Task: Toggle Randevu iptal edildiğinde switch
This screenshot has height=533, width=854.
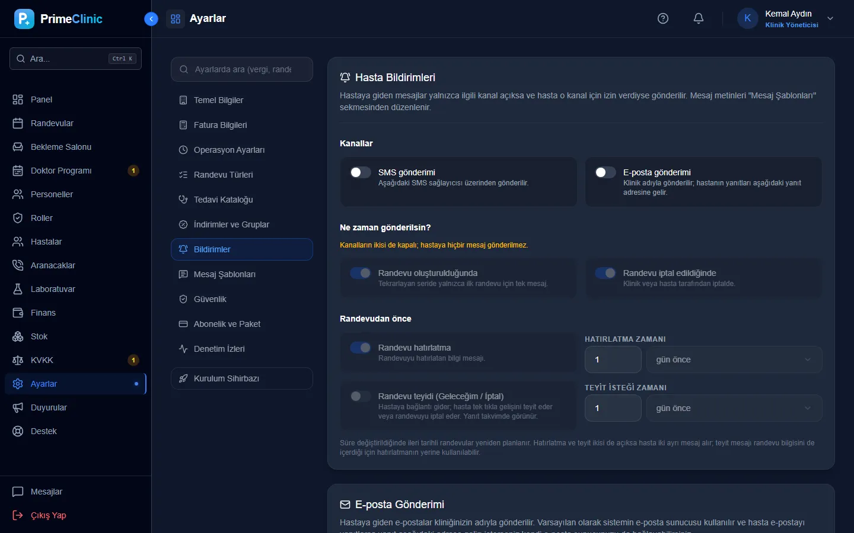Action: pyautogui.click(x=606, y=273)
